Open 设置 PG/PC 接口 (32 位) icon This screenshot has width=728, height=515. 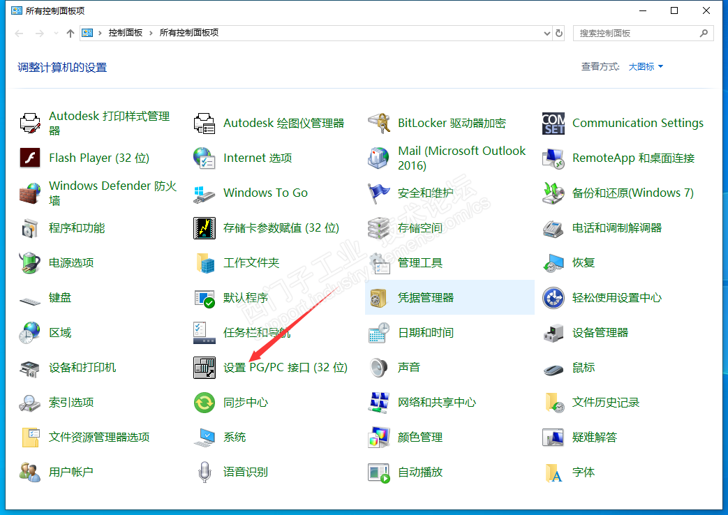205,367
